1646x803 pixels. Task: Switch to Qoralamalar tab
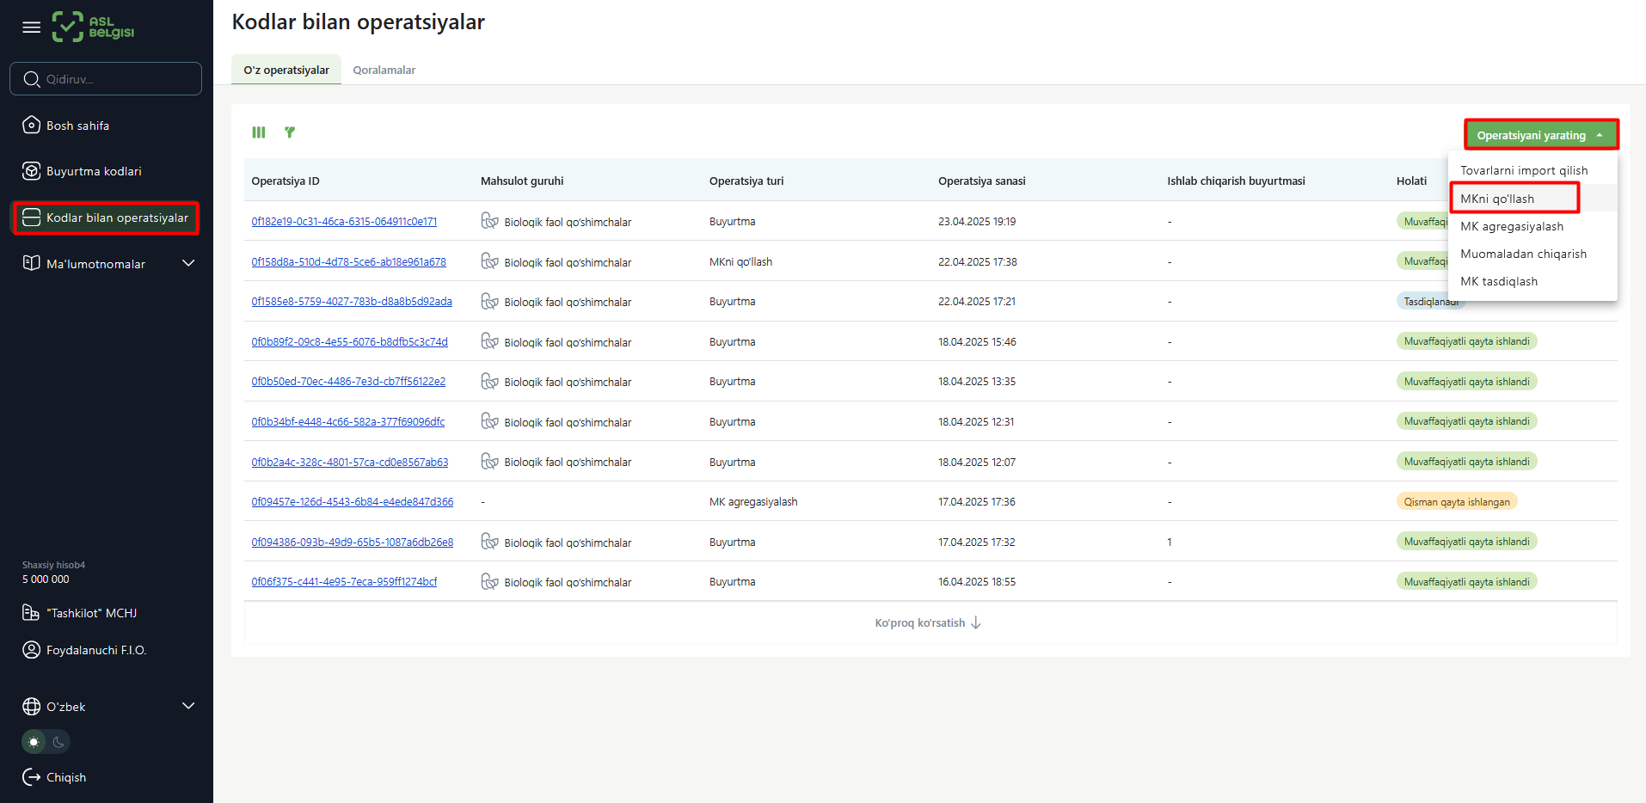(x=384, y=70)
